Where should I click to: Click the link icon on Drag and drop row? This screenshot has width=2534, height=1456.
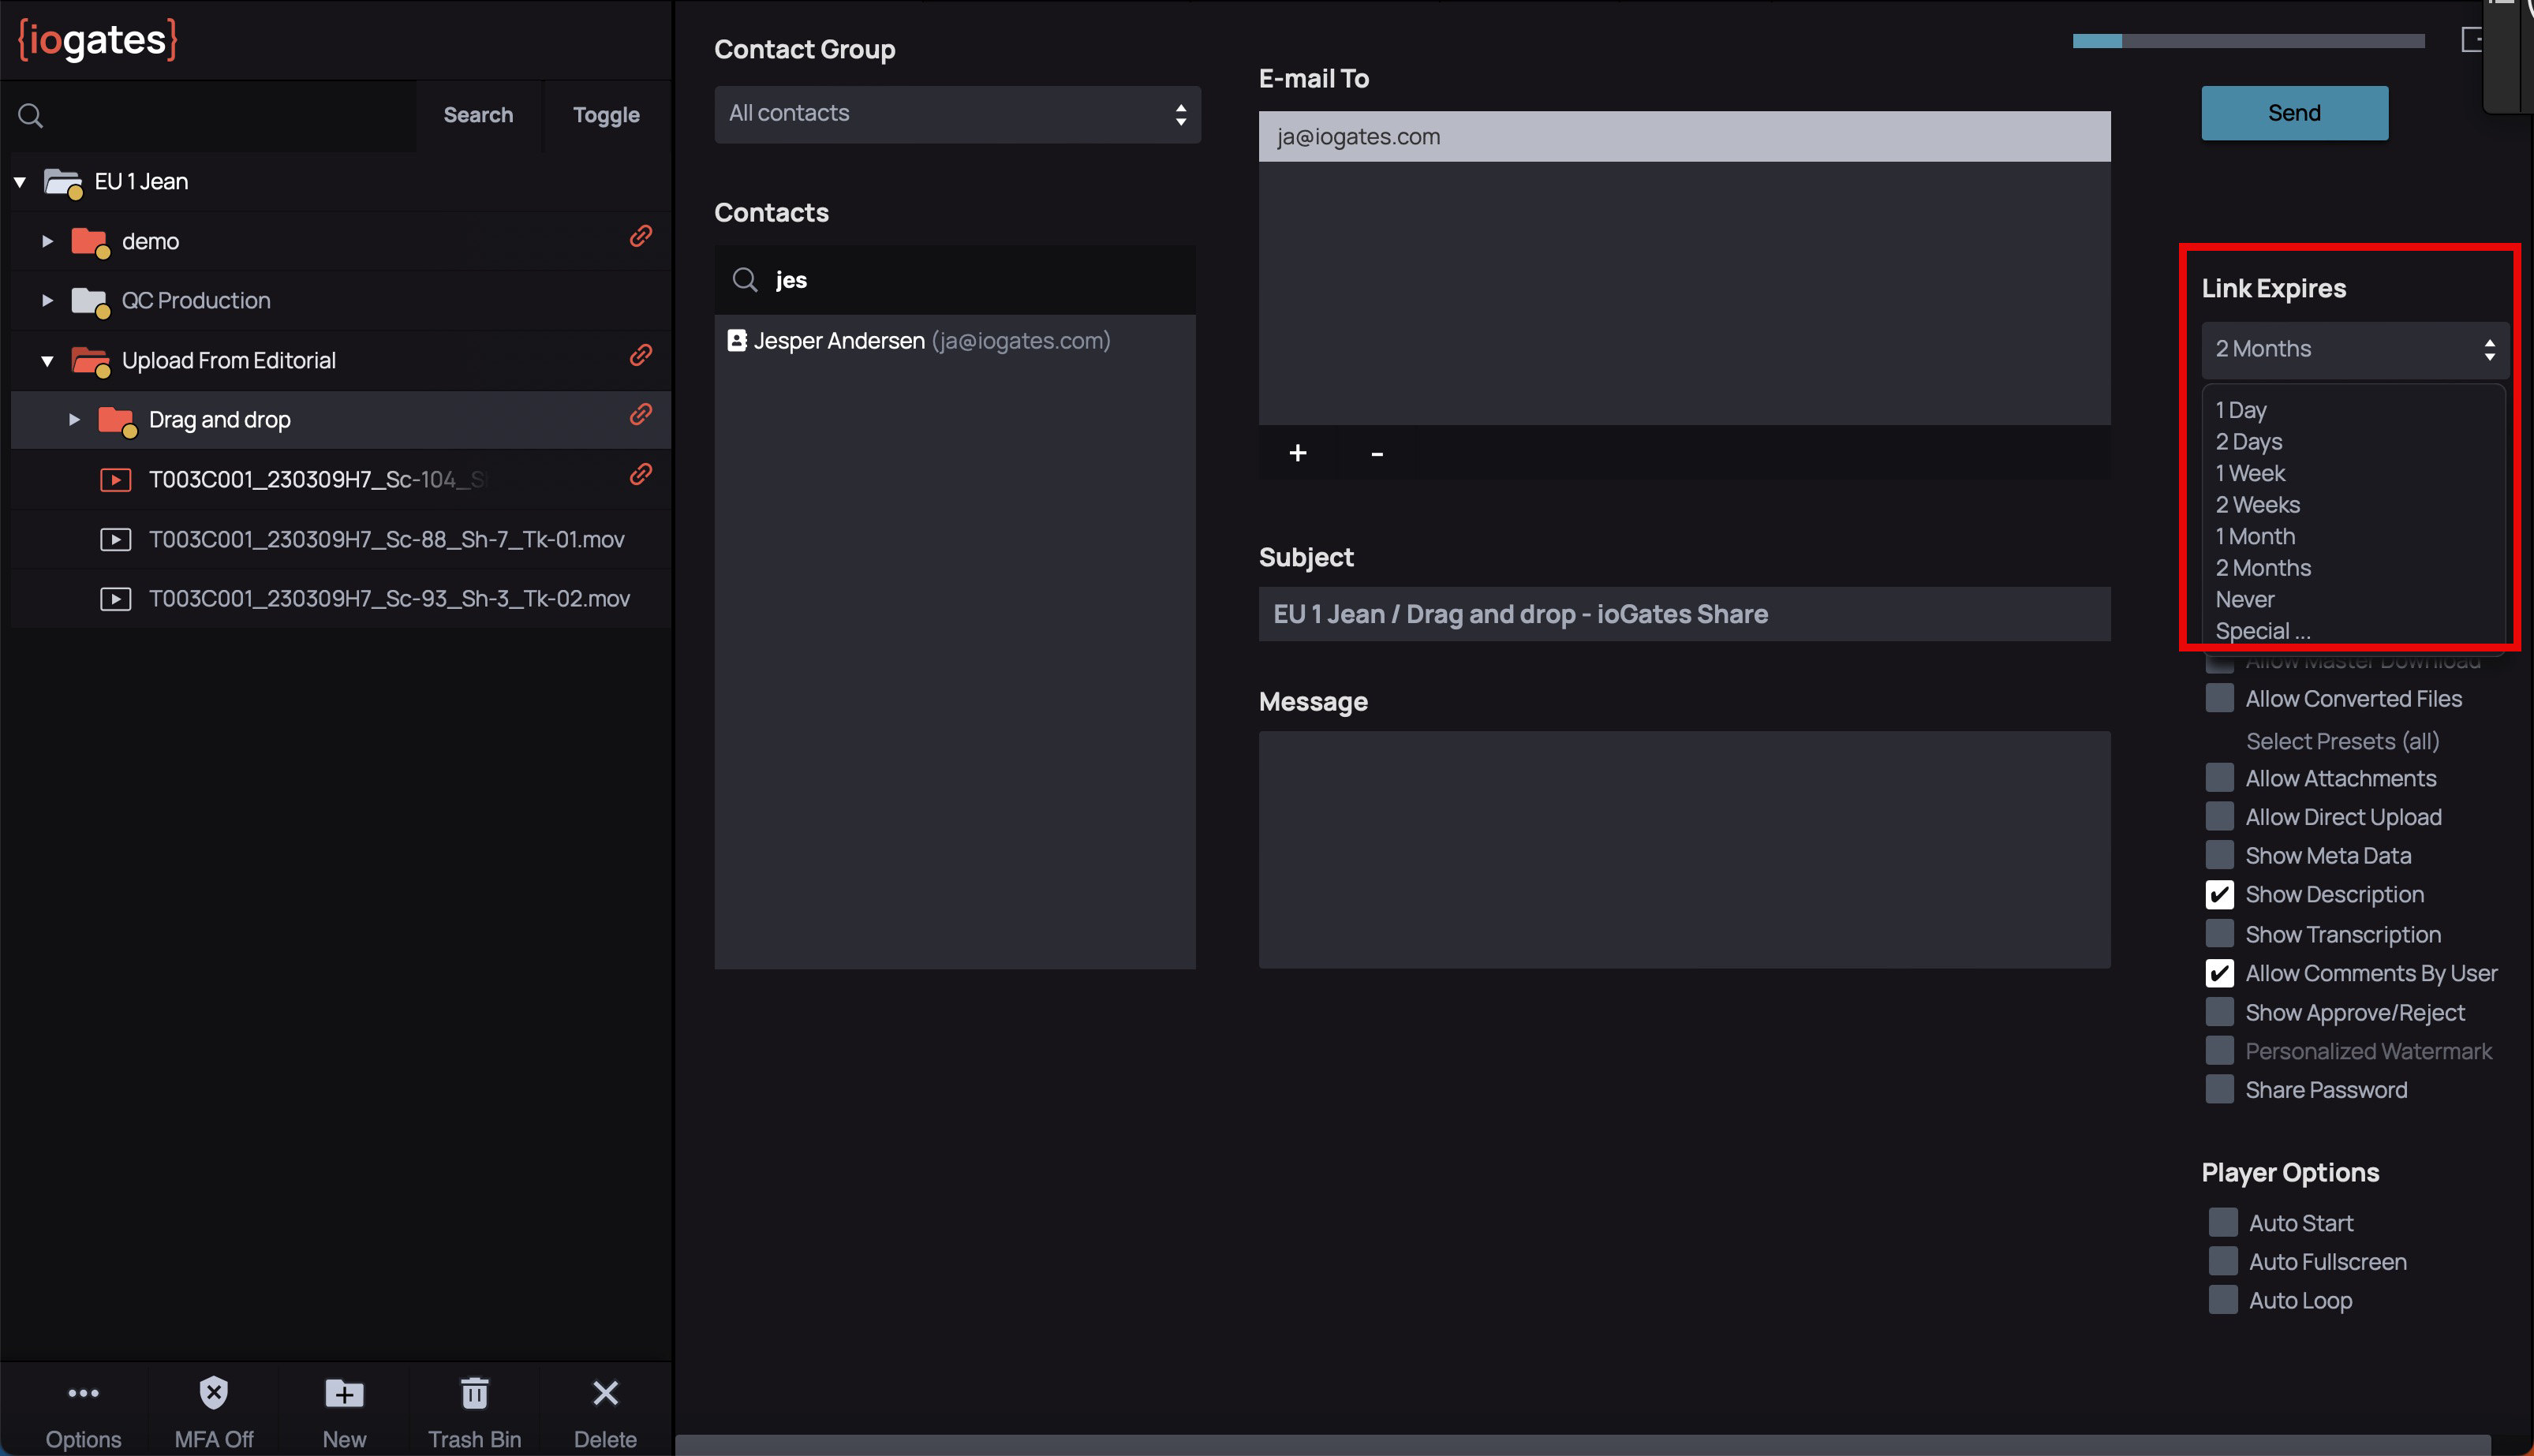coord(640,415)
